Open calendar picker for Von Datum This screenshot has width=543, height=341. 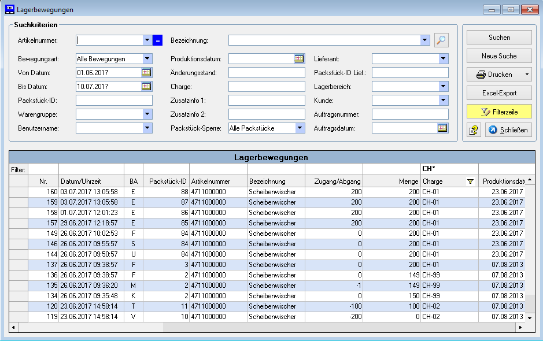click(146, 72)
